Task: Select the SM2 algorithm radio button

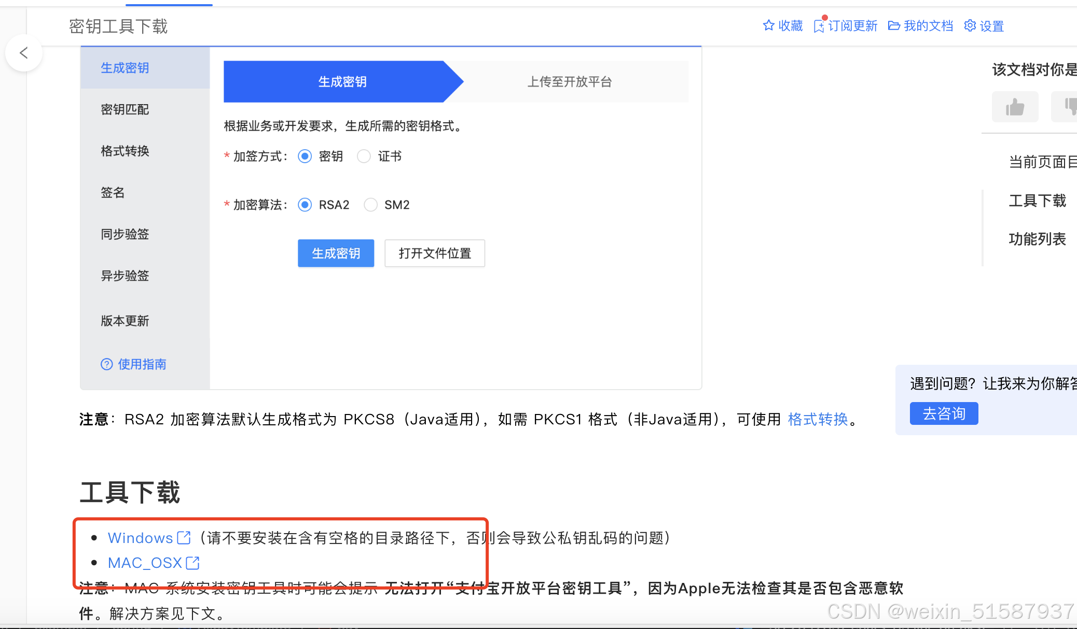Action: 370,205
